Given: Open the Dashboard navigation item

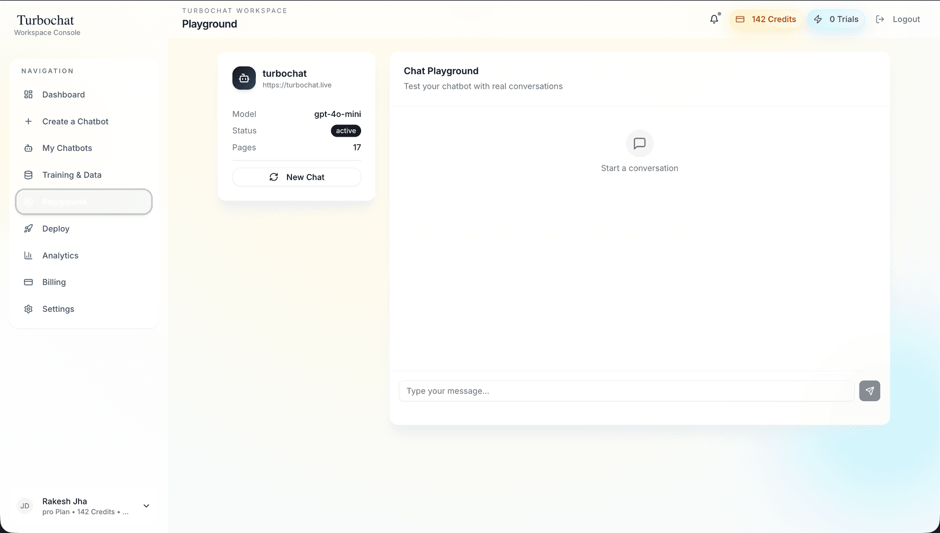Looking at the screenshot, I should [x=83, y=94].
